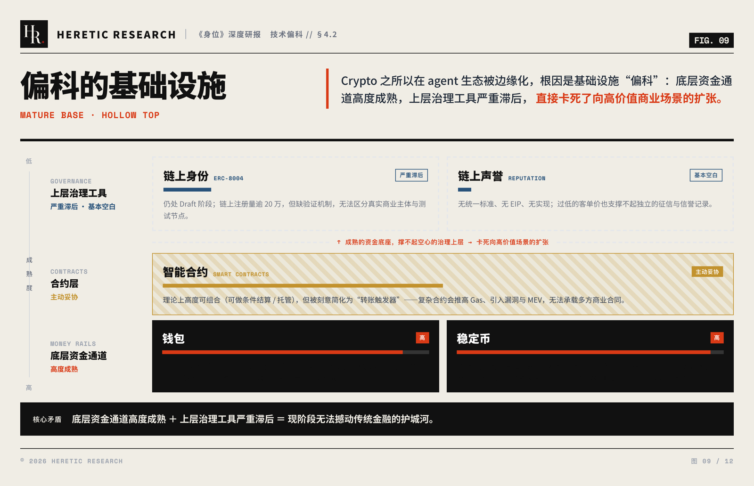Click the 低 axis label at top

tap(29, 161)
